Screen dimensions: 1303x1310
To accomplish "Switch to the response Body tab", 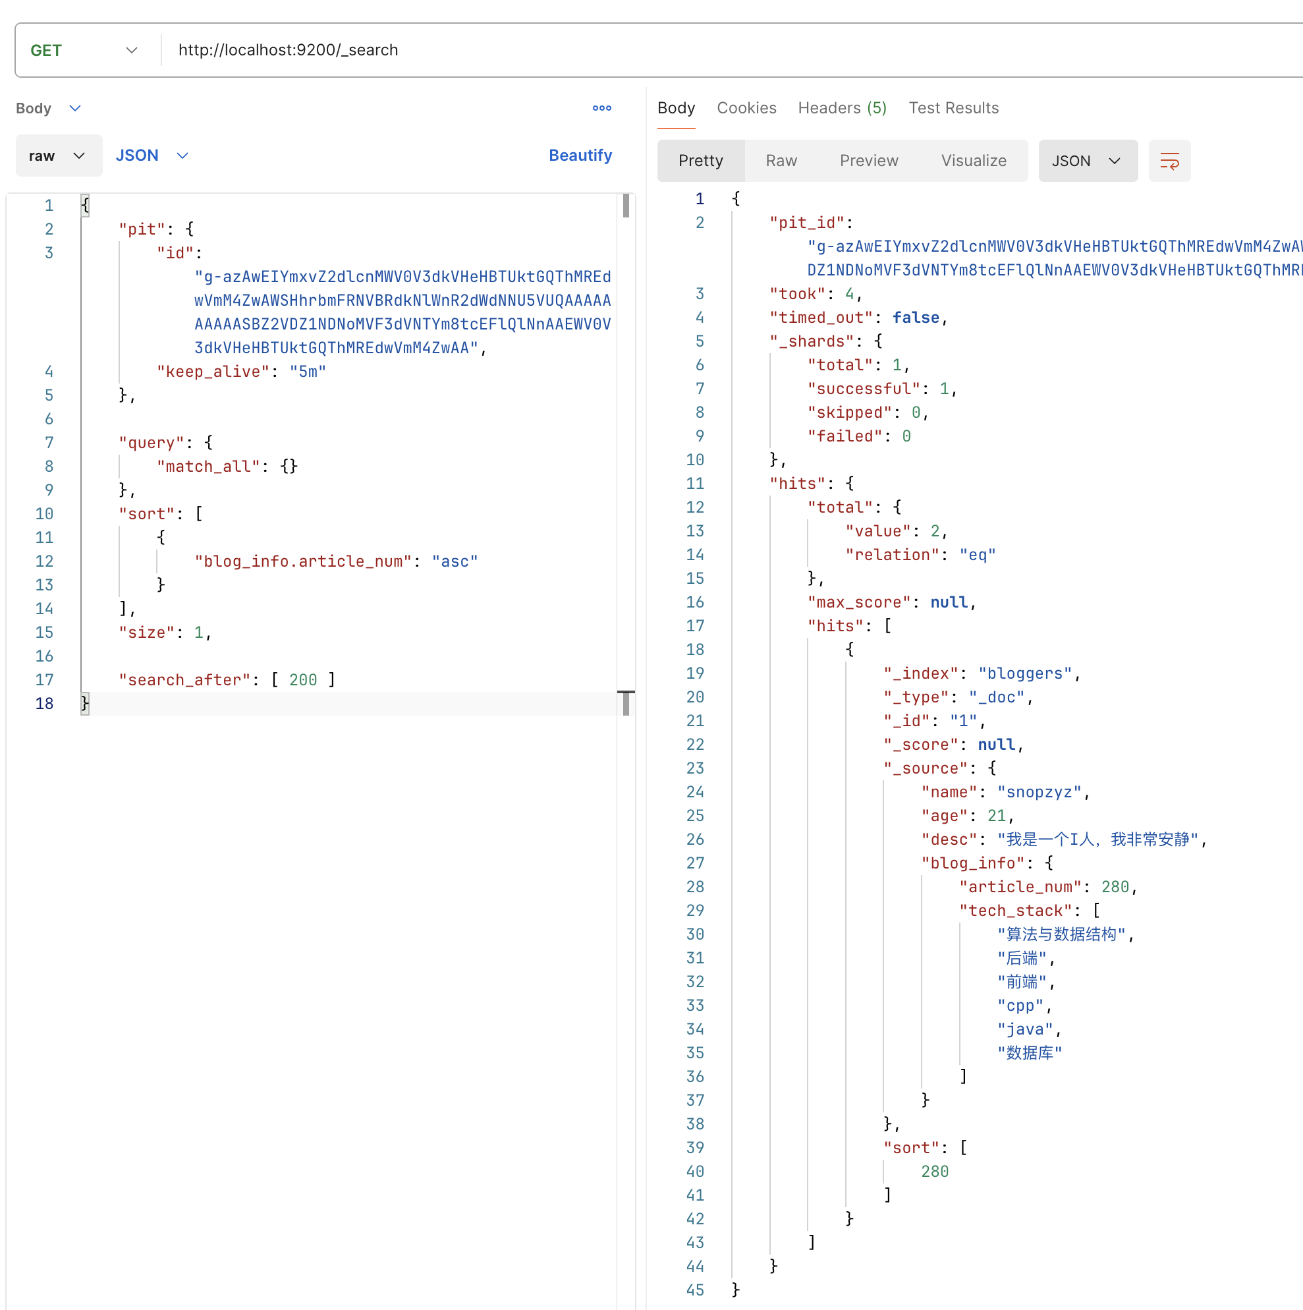I will [676, 109].
